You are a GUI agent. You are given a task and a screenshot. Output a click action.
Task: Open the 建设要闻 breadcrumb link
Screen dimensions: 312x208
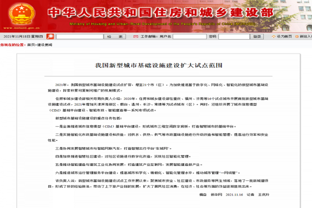pos(45,45)
